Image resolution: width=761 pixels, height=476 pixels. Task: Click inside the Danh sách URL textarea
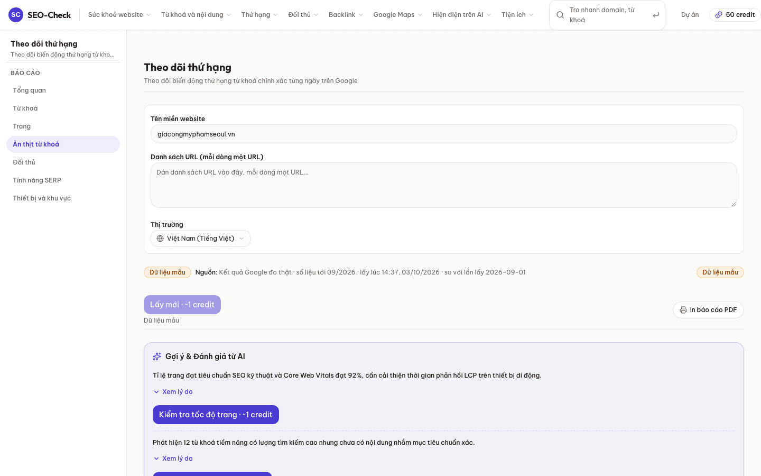point(444,185)
